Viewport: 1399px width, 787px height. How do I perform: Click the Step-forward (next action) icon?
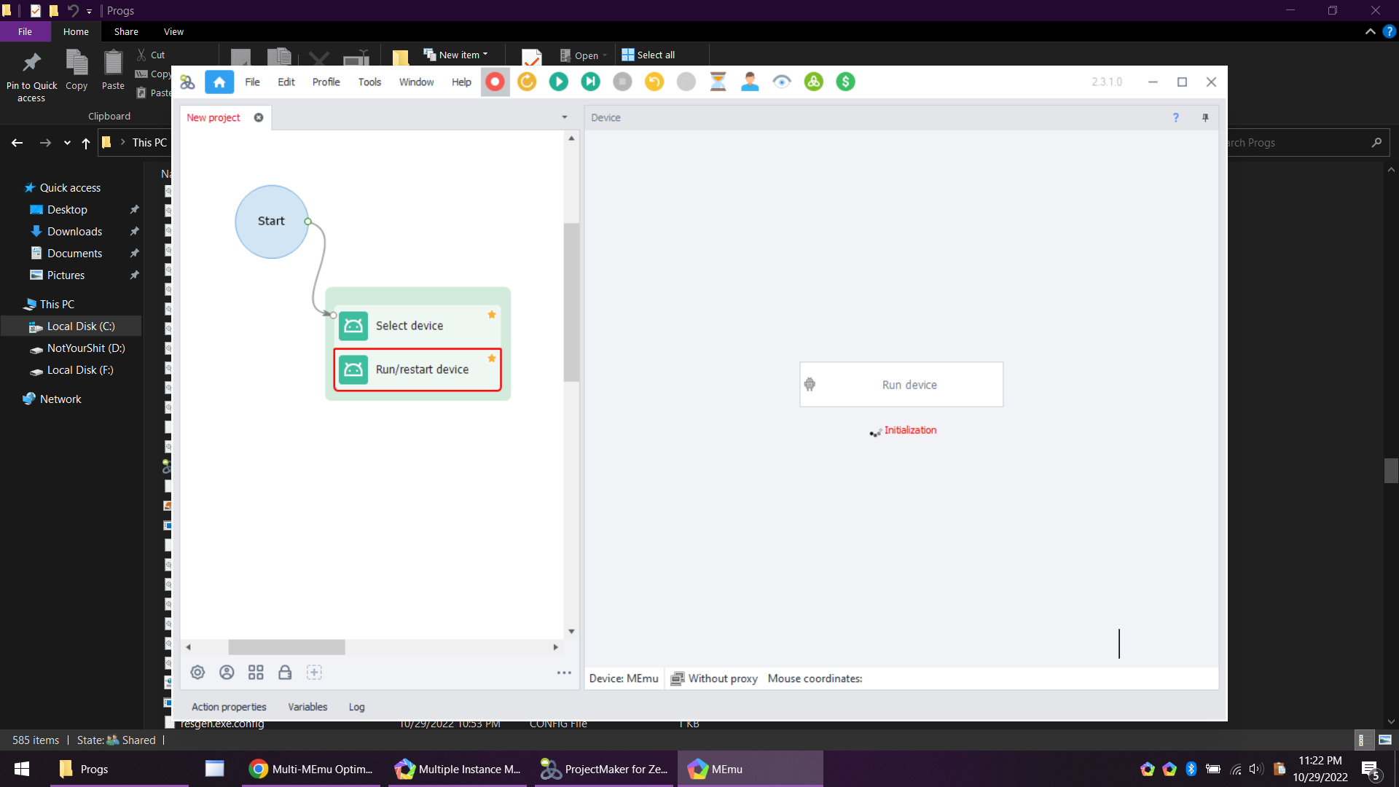590,82
